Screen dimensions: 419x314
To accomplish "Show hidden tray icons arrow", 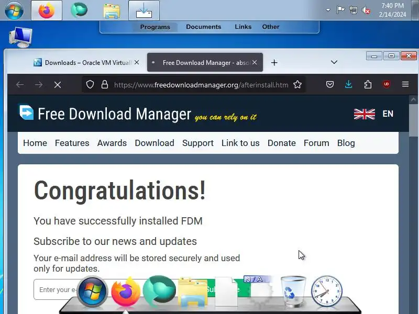I will (328, 10).
